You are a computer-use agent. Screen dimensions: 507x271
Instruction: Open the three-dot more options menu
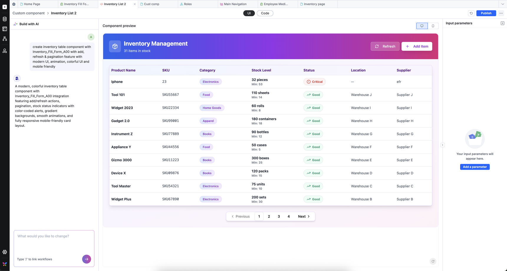[501, 13]
